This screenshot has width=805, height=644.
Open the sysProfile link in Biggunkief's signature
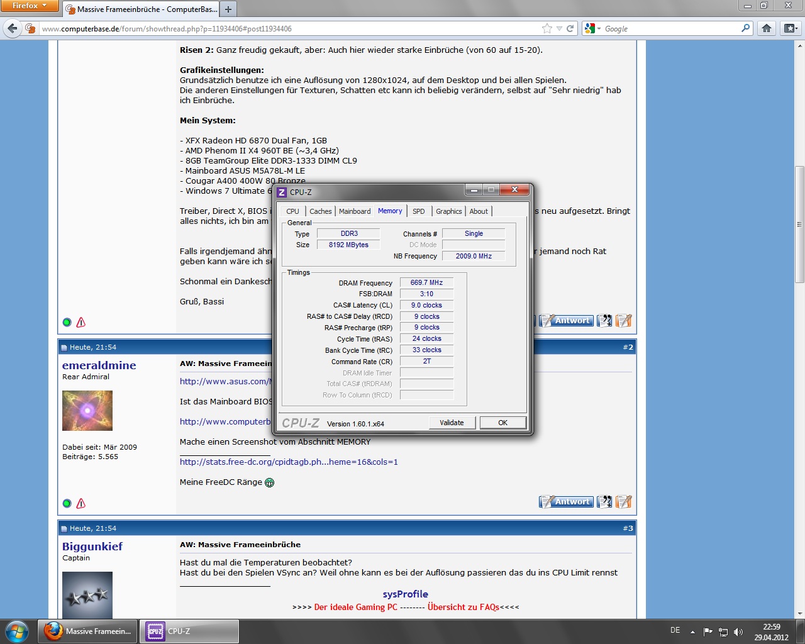pyautogui.click(x=406, y=594)
